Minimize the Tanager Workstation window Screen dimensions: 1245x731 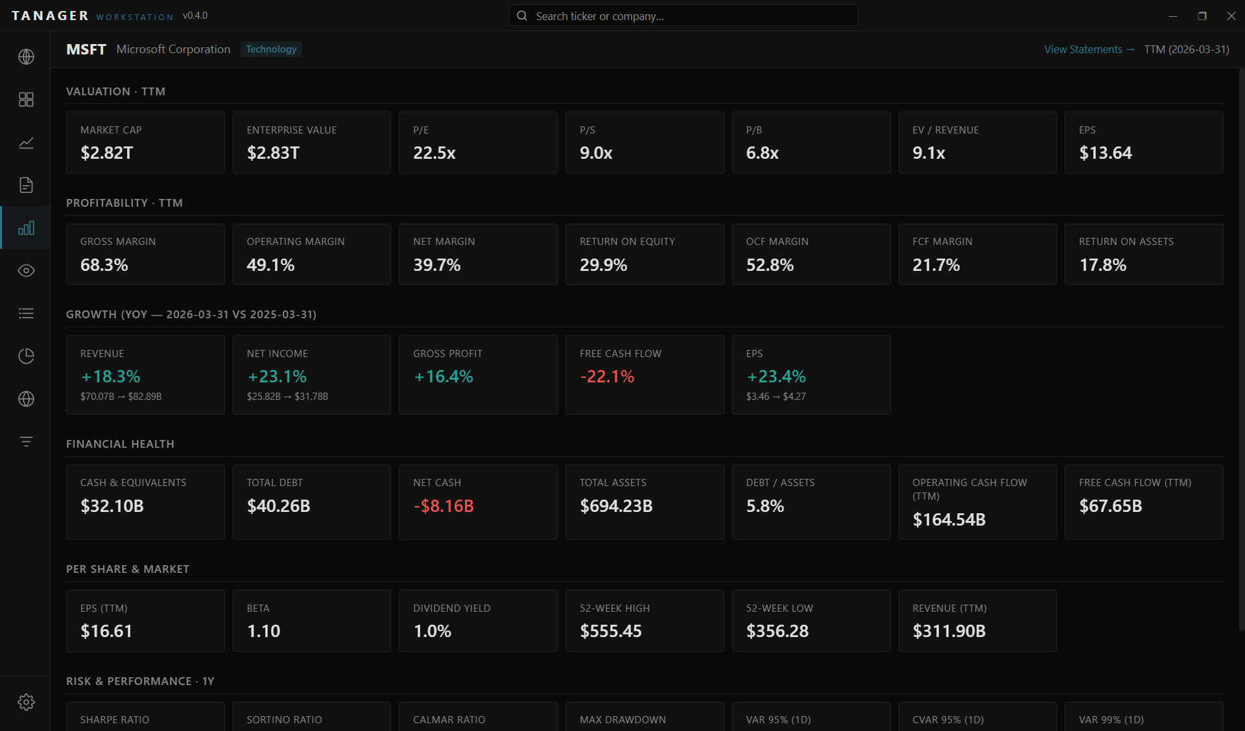point(1173,16)
